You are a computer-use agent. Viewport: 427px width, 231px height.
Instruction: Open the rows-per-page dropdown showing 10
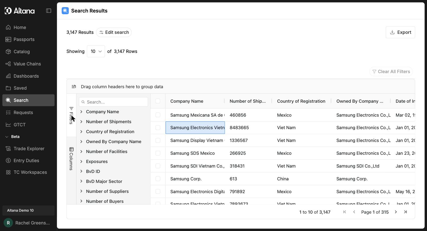[x=96, y=51]
